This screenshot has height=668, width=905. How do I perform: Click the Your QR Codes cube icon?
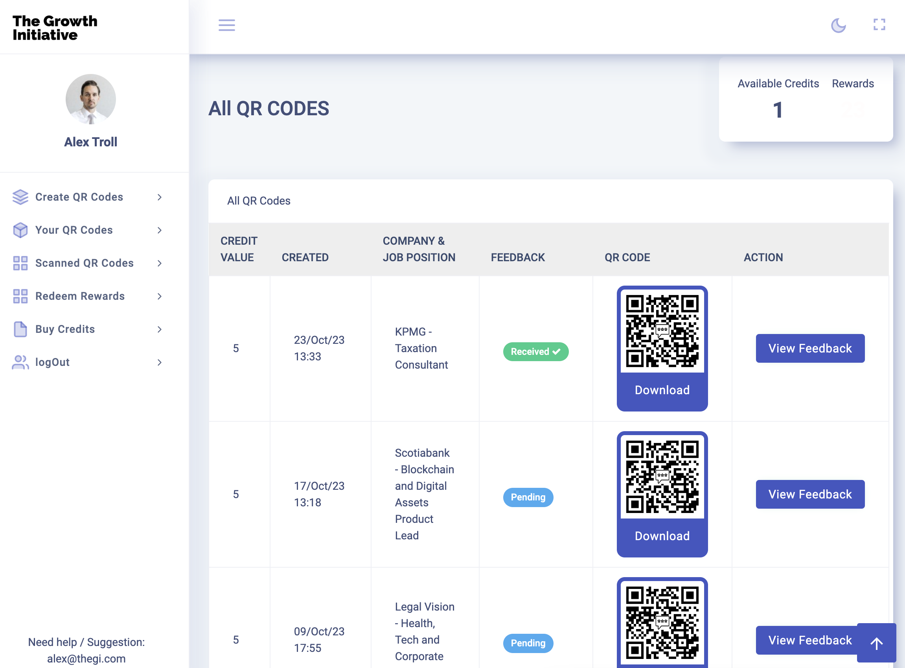tap(20, 230)
